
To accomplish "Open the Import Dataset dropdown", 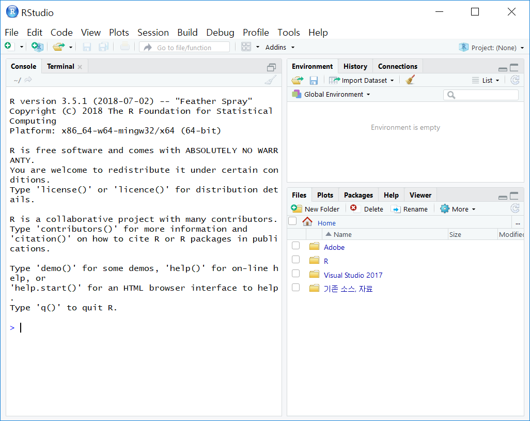I will pyautogui.click(x=361, y=81).
